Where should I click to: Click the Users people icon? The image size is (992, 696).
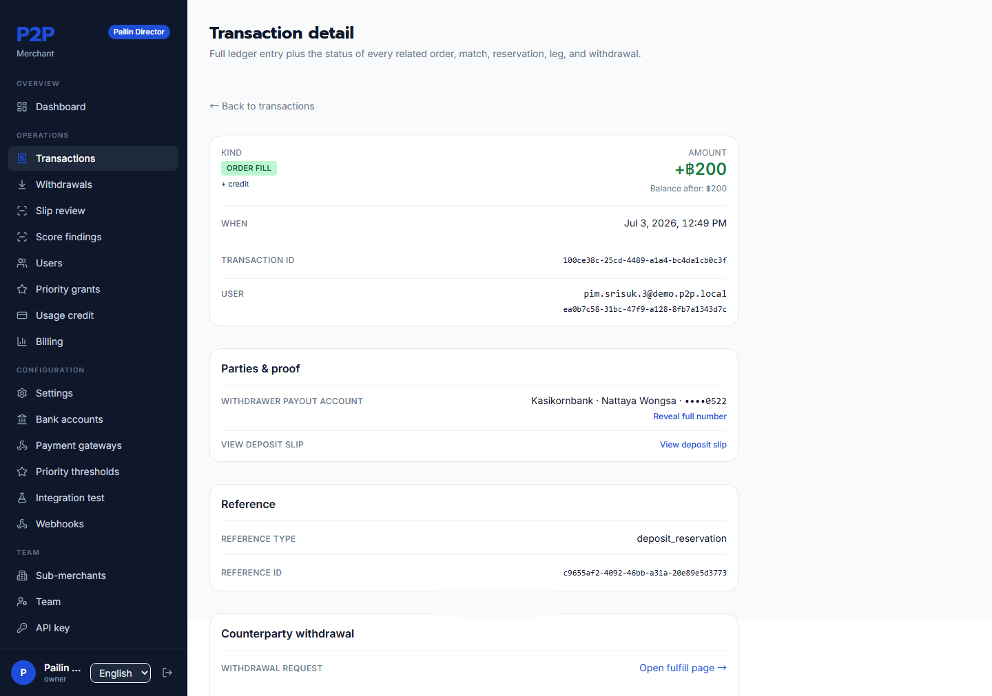pyautogui.click(x=22, y=263)
